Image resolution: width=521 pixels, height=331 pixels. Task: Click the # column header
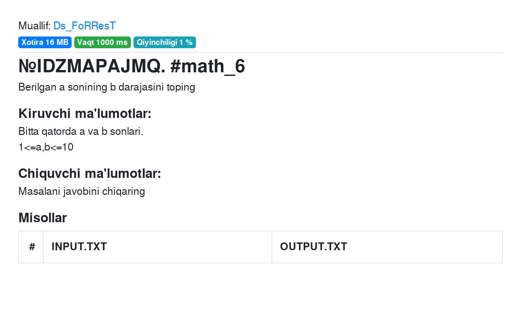coord(31,247)
